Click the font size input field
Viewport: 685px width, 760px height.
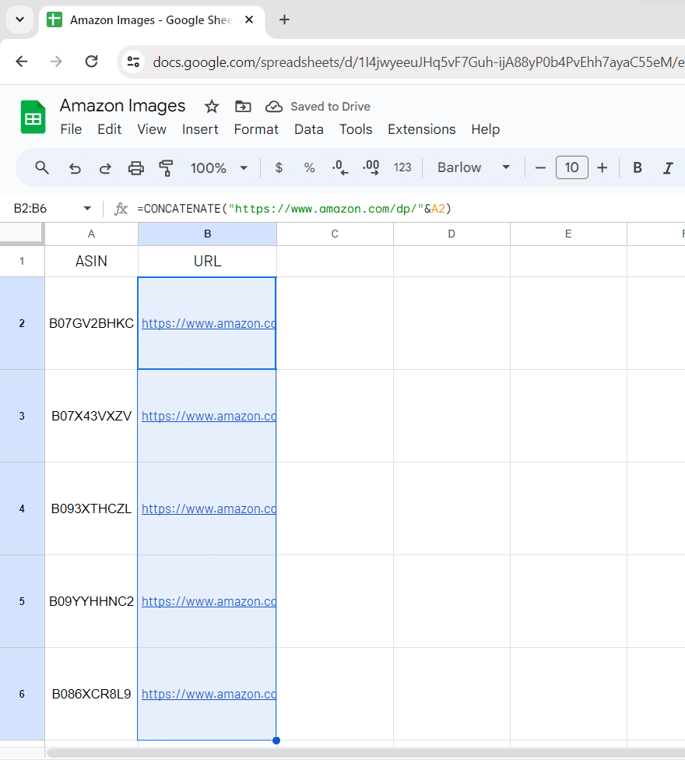tap(571, 167)
